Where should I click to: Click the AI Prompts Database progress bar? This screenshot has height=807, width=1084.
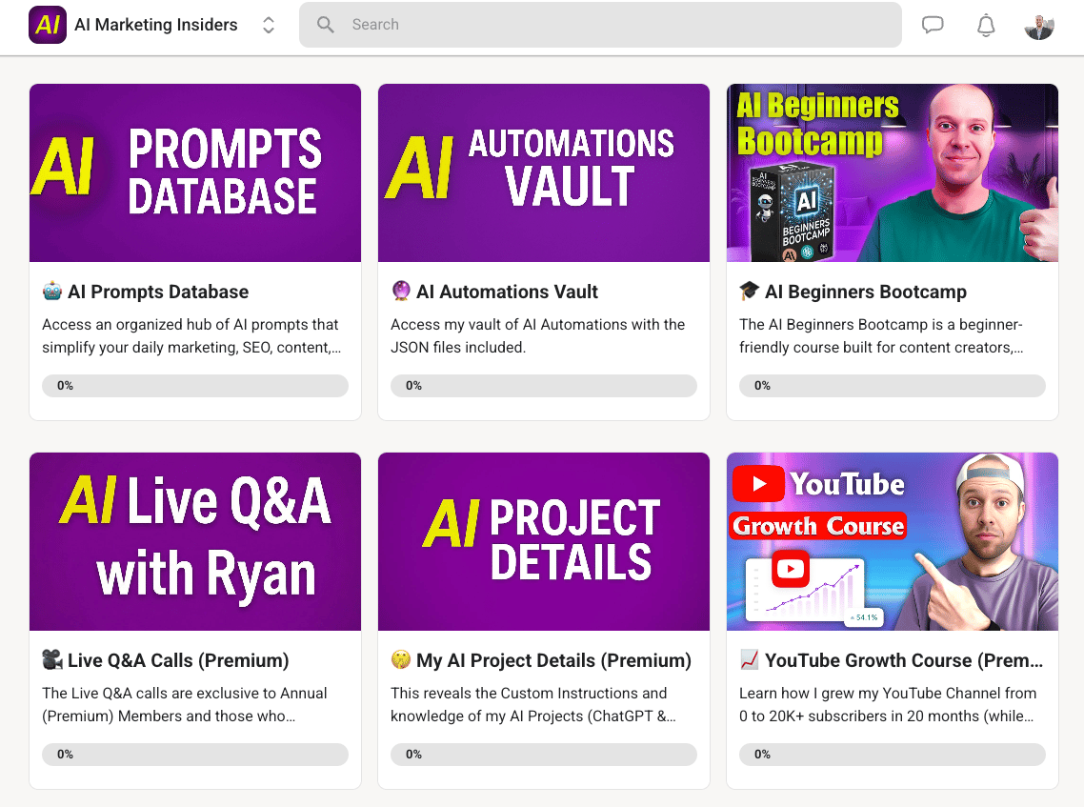tap(195, 386)
